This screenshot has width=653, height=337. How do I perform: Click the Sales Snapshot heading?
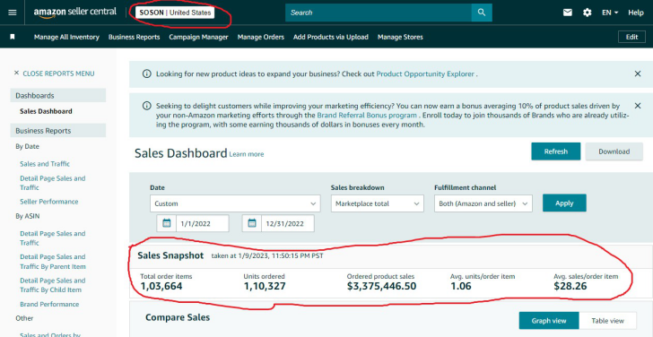click(170, 255)
